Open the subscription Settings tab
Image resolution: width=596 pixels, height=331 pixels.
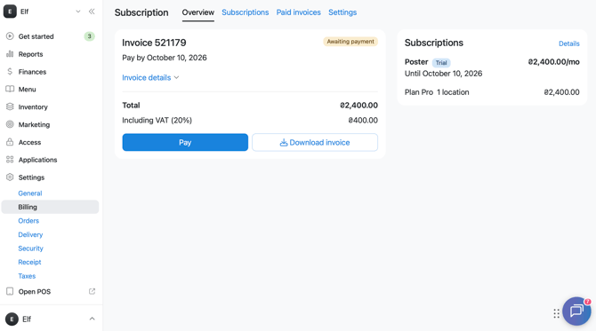pyautogui.click(x=342, y=12)
